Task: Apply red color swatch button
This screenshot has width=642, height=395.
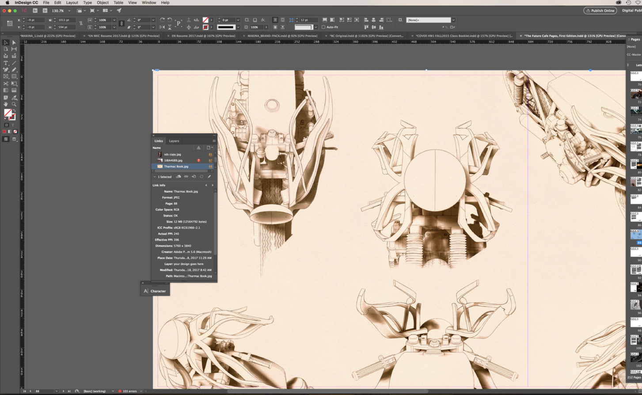Action: pyautogui.click(x=4, y=132)
